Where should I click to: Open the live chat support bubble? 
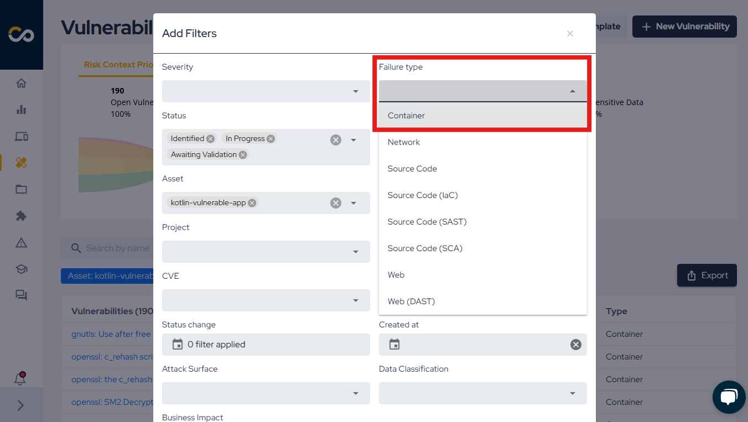point(729,397)
